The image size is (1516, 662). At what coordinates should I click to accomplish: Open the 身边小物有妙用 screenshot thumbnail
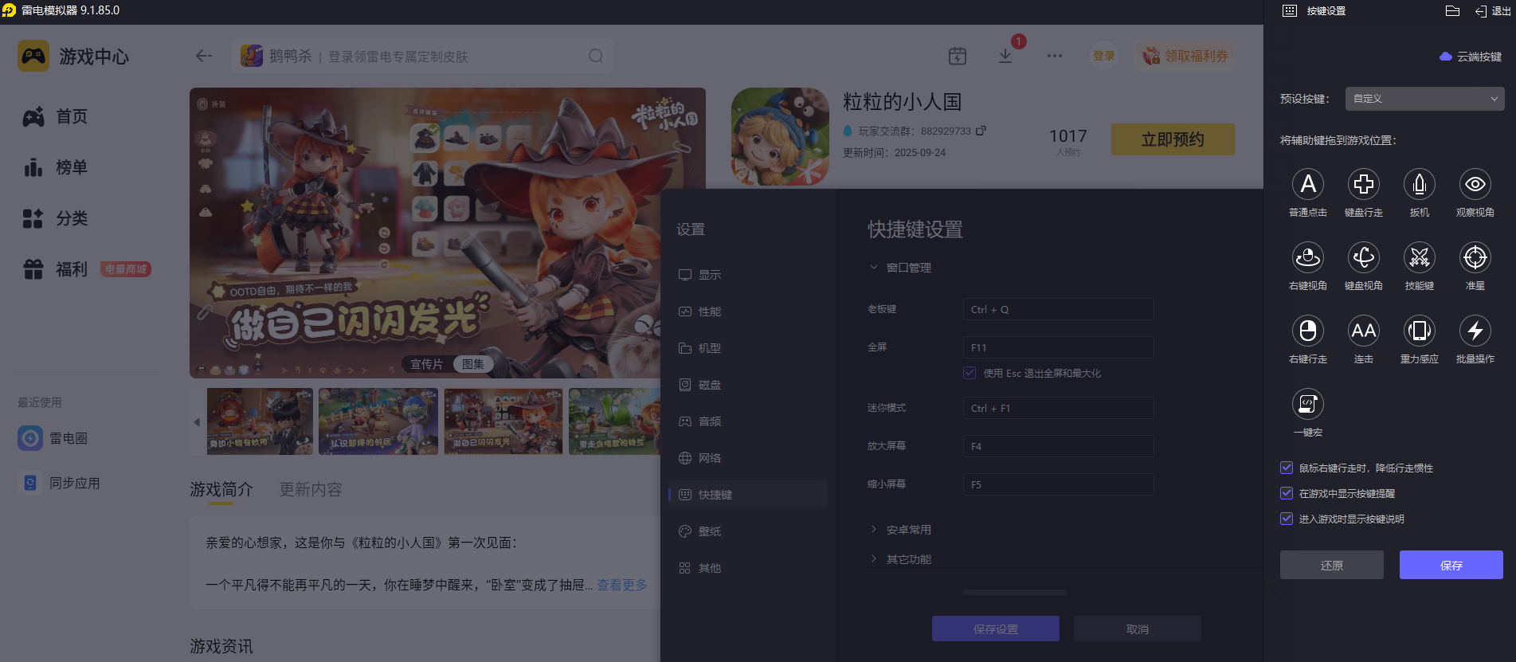(260, 421)
